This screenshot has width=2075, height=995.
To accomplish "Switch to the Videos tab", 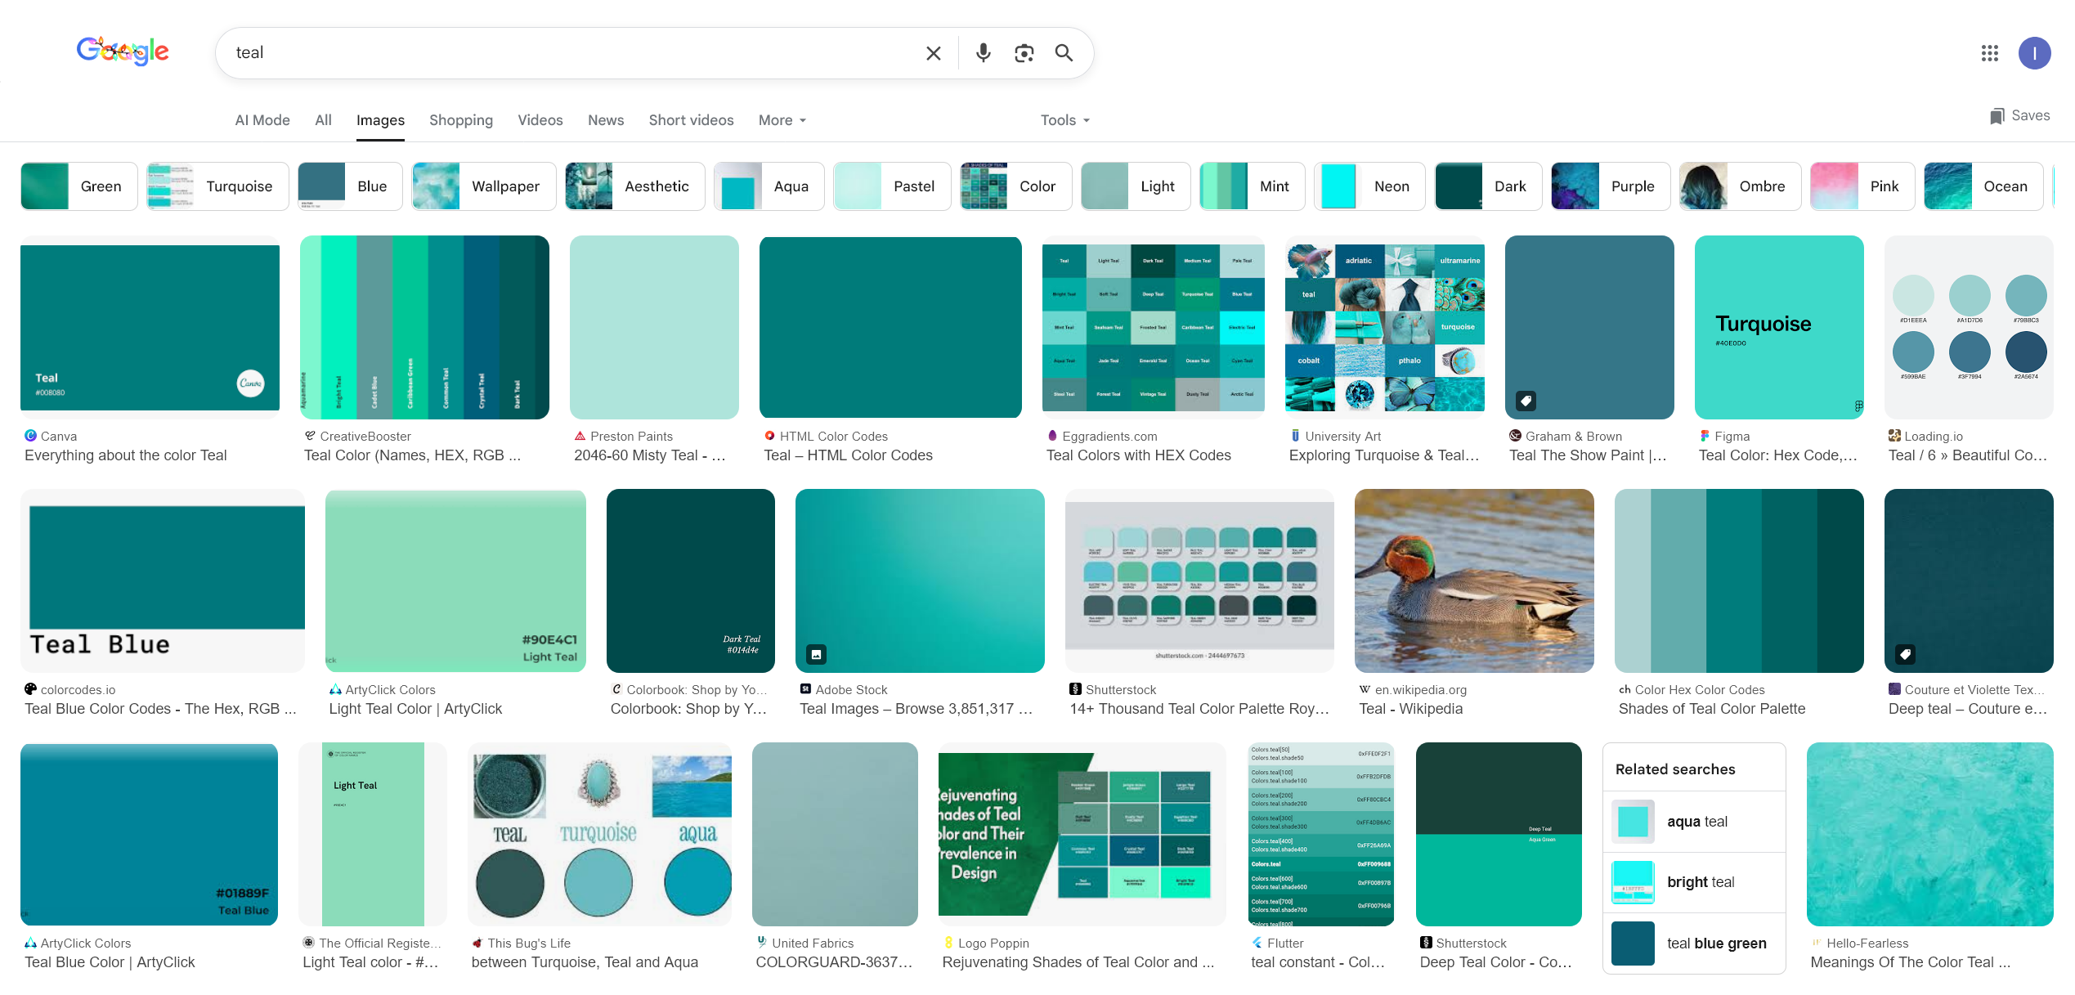I will click(540, 120).
